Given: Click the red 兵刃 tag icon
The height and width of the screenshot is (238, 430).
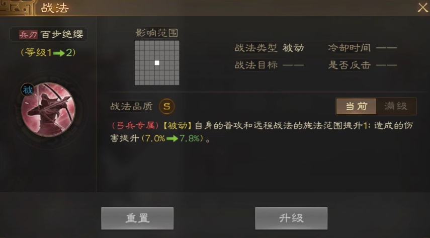Looking at the screenshot, I should coord(28,35).
